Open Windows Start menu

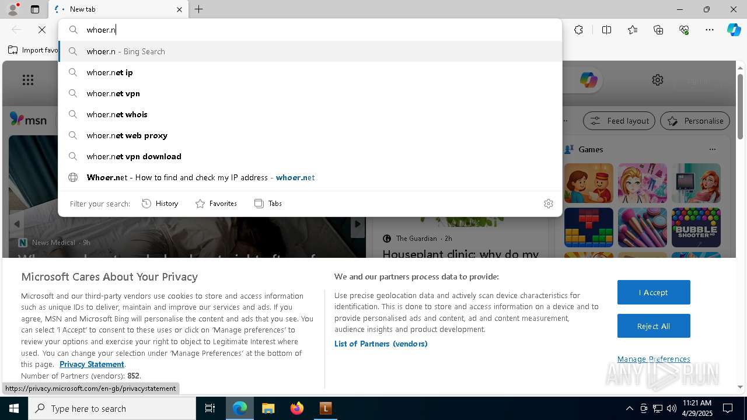14,408
